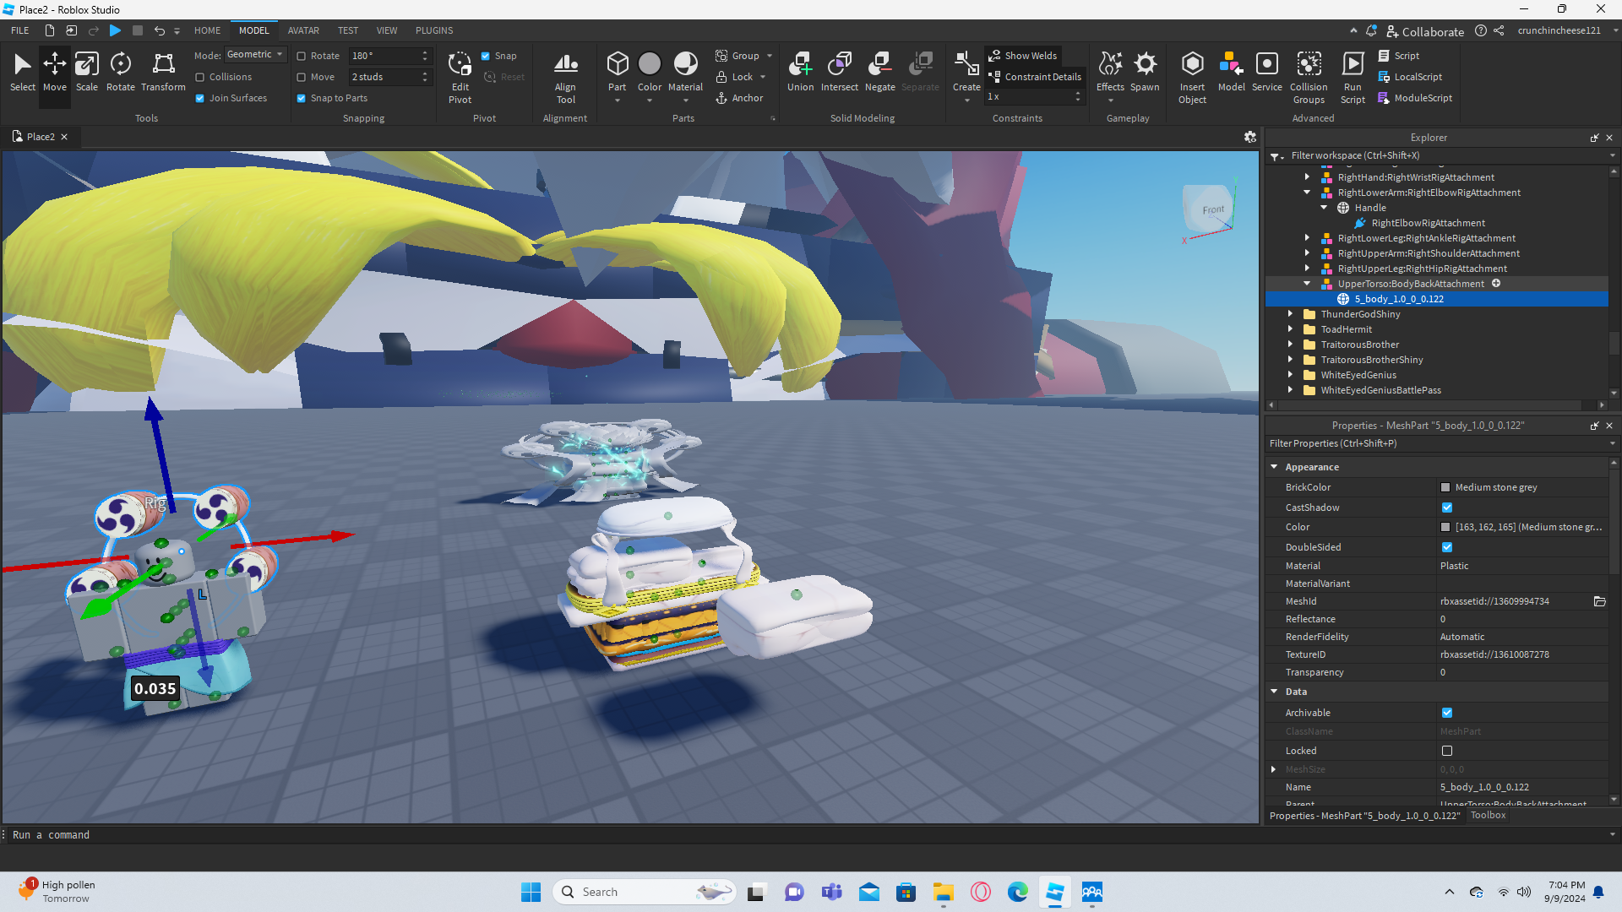The image size is (1622, 912).
Task: Enable the Collisions checkbox
Action: click(200, 77)
